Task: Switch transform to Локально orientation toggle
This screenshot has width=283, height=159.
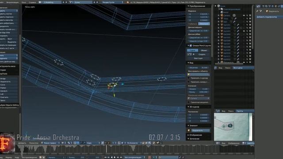Action: [x=204, y=24]
